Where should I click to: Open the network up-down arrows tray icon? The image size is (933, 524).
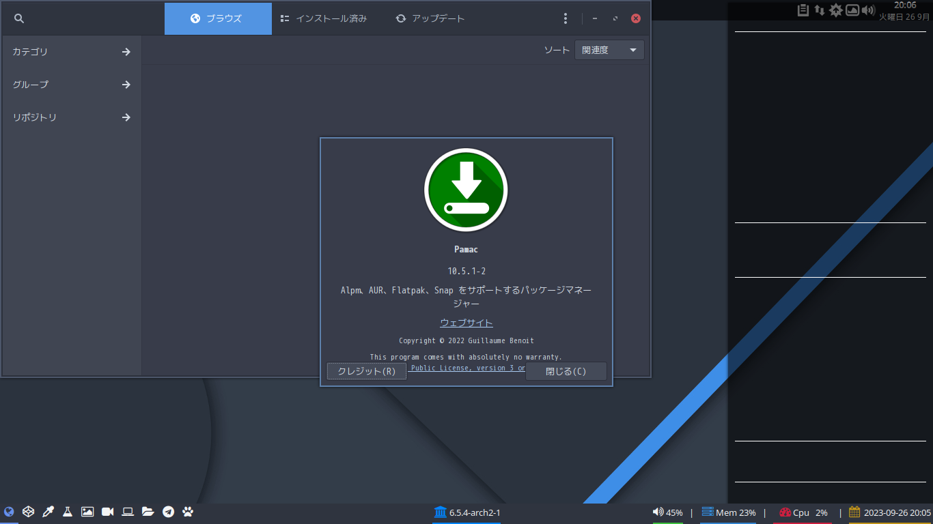(x=820, y=10)
